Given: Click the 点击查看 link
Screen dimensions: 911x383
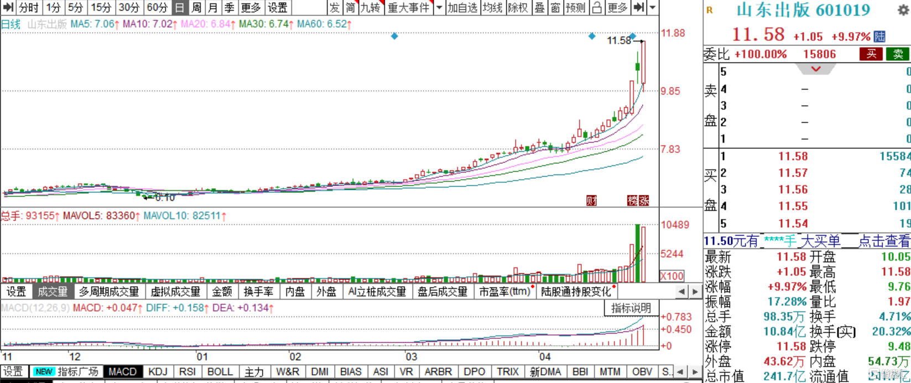Looking at the screenshot, I should 883,241.
